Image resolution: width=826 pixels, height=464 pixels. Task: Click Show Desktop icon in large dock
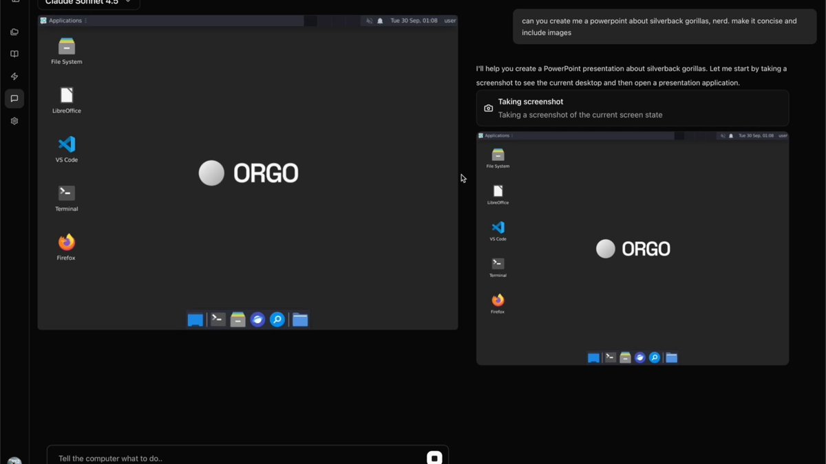(195, 320)
